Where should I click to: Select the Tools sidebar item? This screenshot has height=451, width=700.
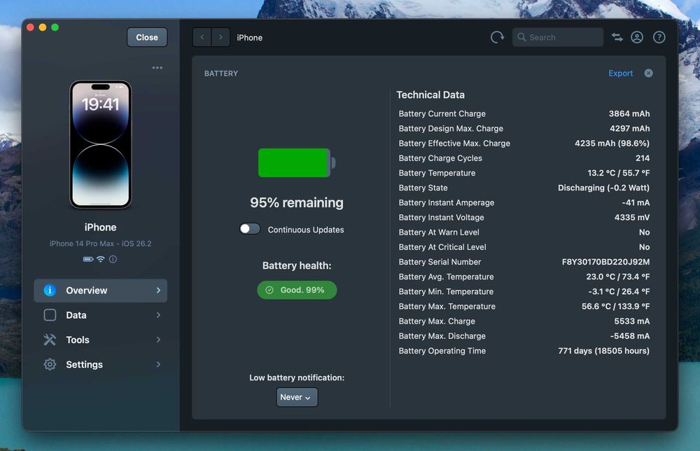pos(100,340)
